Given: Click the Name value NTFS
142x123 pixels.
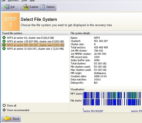Looking at the screenshot, I should coord(97,38).
